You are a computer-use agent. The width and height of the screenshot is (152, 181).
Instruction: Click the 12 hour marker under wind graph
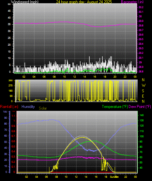(x=74, y=77)
